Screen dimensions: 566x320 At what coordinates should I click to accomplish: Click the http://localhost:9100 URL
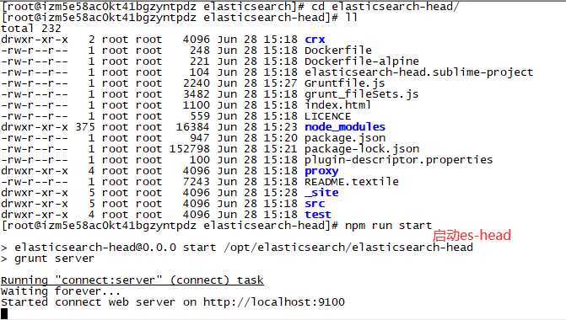[x=274, y=302]
